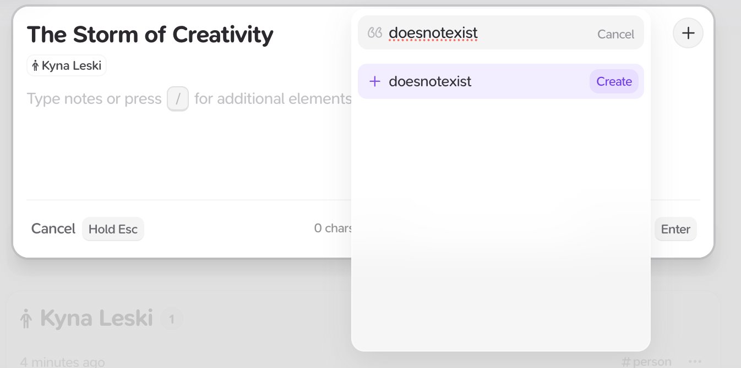
Task: Open the three-dot more options menu
Action: click(695, 361)
